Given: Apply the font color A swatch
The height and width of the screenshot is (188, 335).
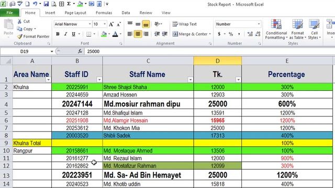Looking at the screenshot, I should click(x=115, y=34).
